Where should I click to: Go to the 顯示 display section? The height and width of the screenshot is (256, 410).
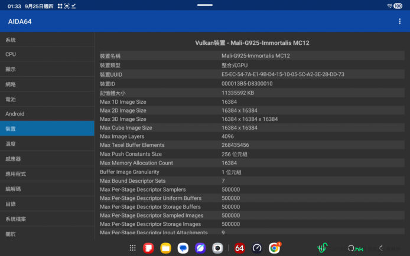coord(47,69)
